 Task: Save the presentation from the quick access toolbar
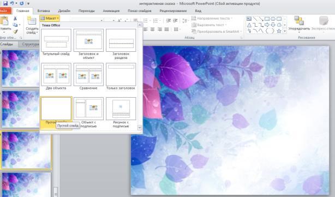(5, 3)
